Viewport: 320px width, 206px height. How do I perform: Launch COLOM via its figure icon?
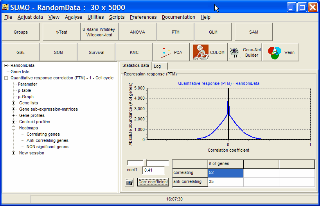[200, 52]
